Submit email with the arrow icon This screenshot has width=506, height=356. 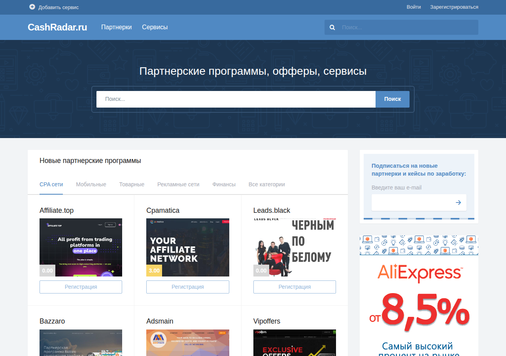coord(458,203)
